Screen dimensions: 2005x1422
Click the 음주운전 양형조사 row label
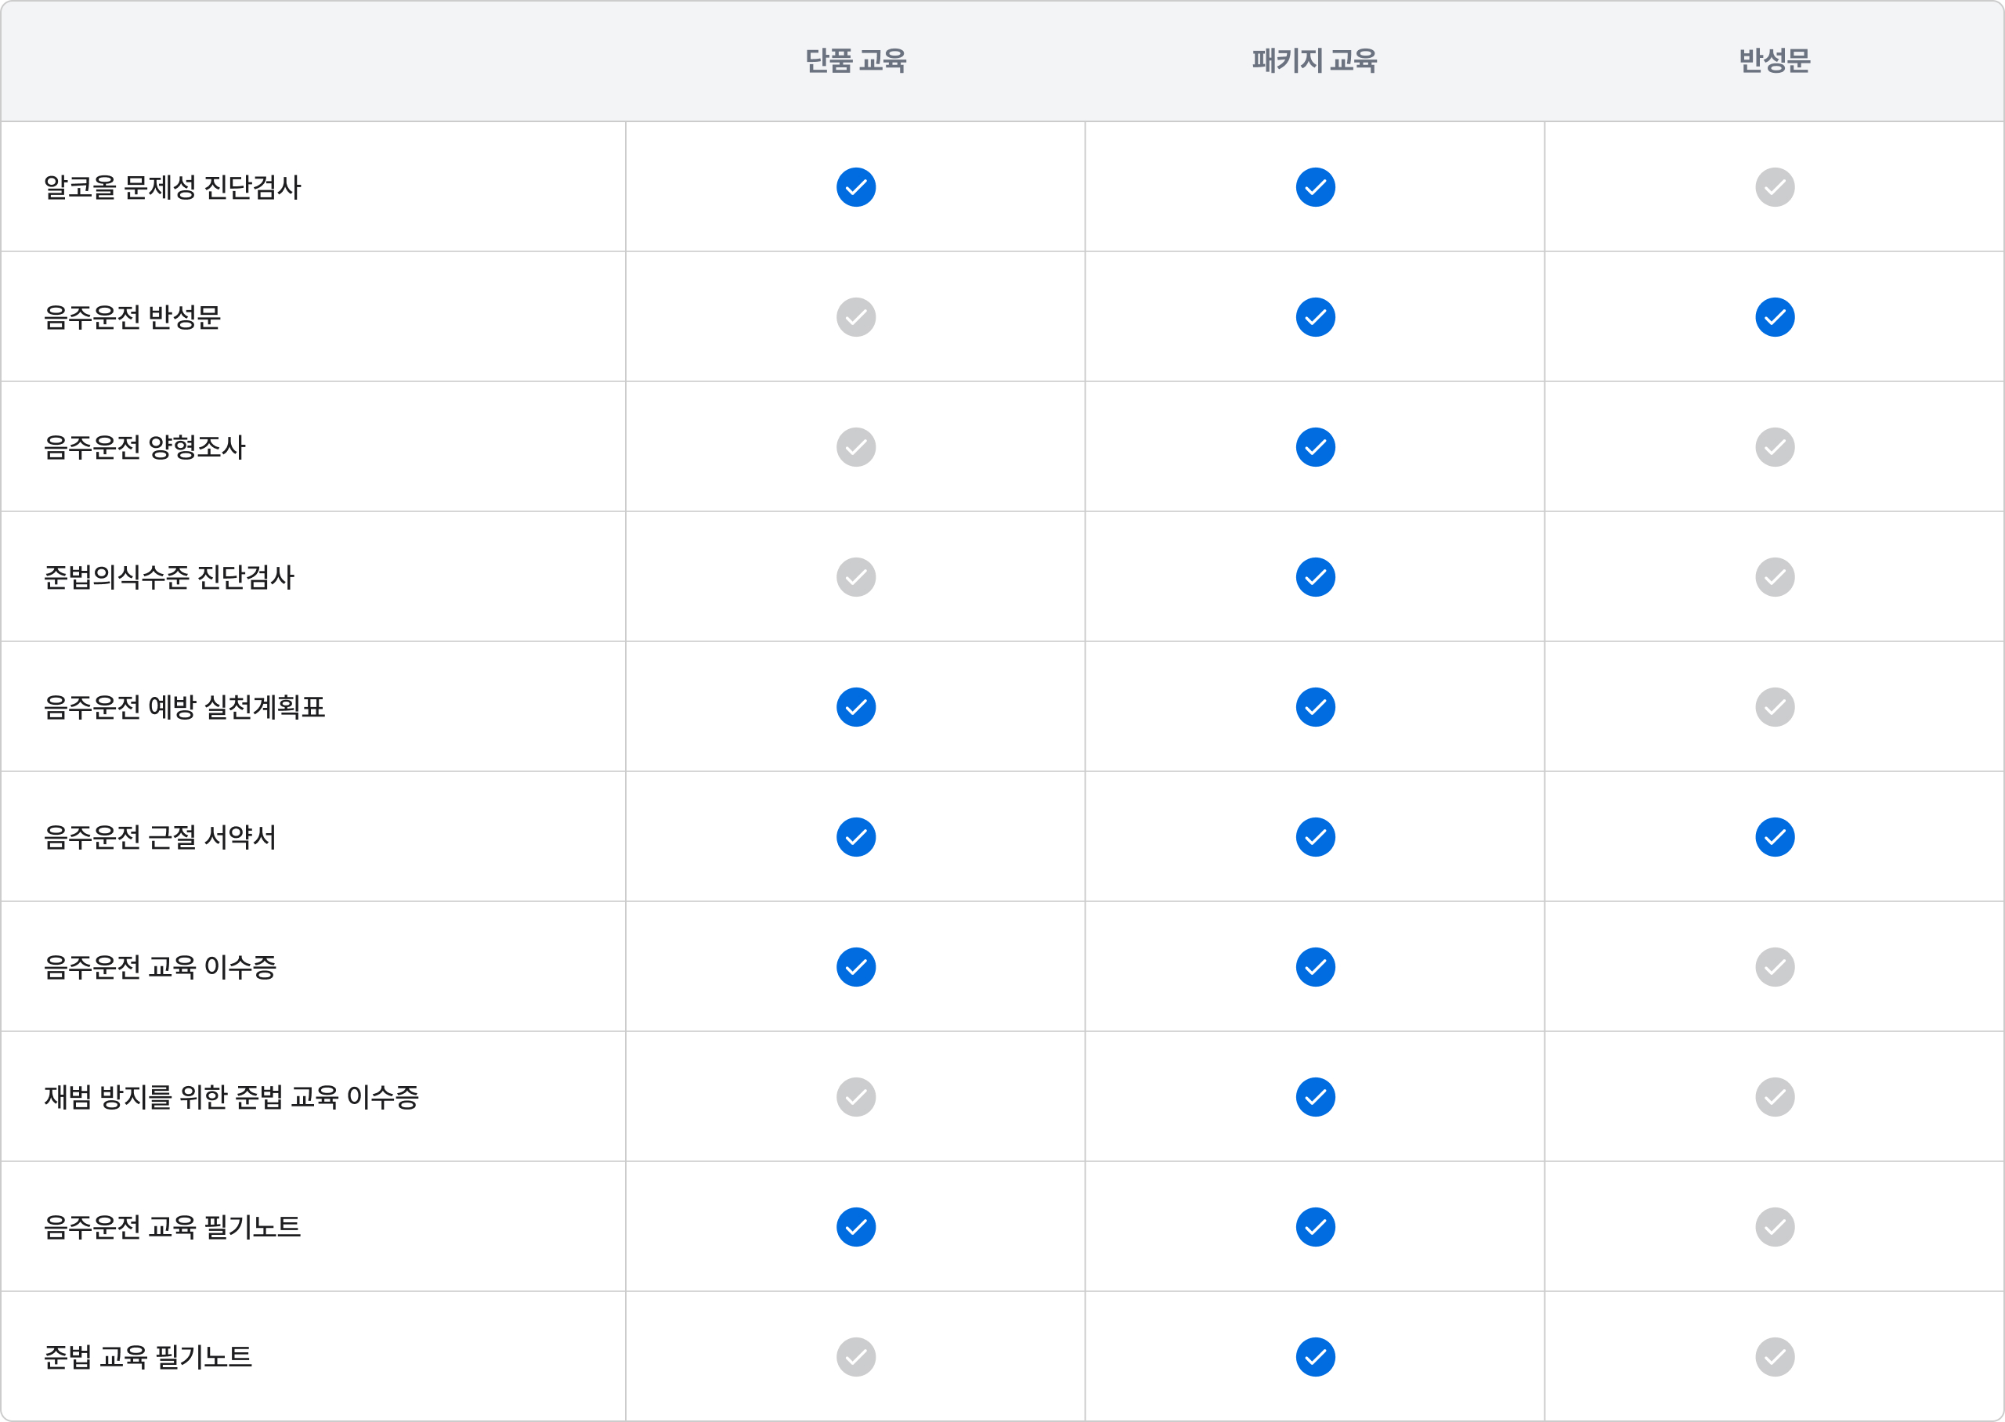pyautogui.click(x=144, y=447)
